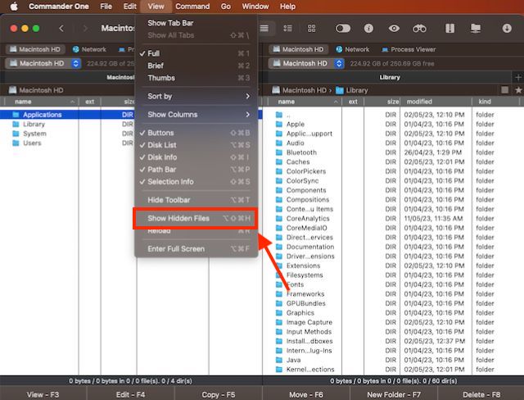Sort right pane by modified column
524x400 pixels.
coord(435,102)
